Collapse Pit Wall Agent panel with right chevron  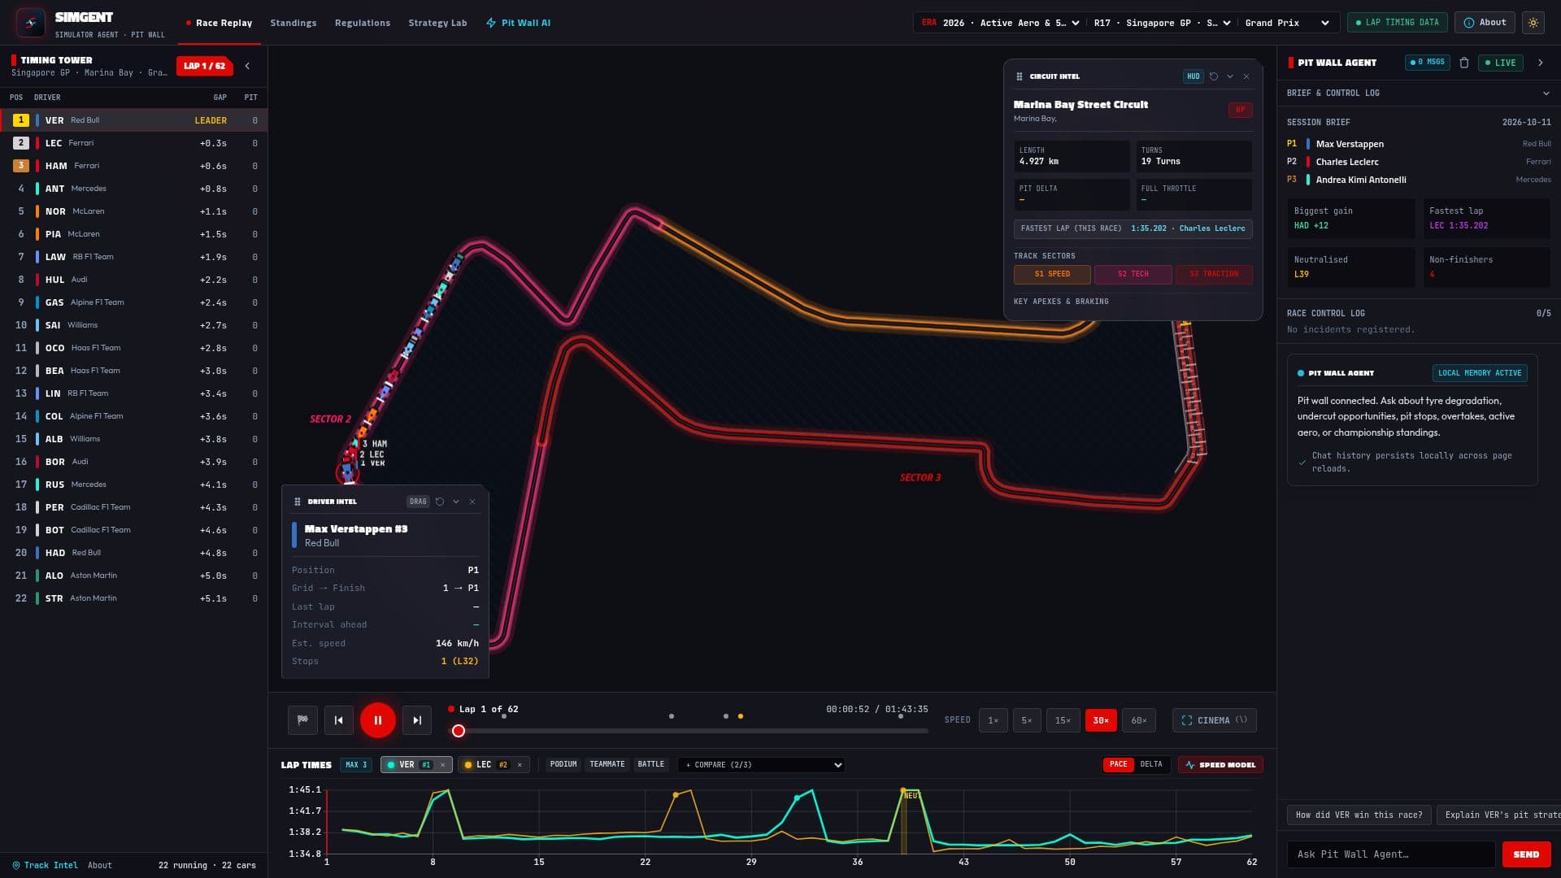1541,63
